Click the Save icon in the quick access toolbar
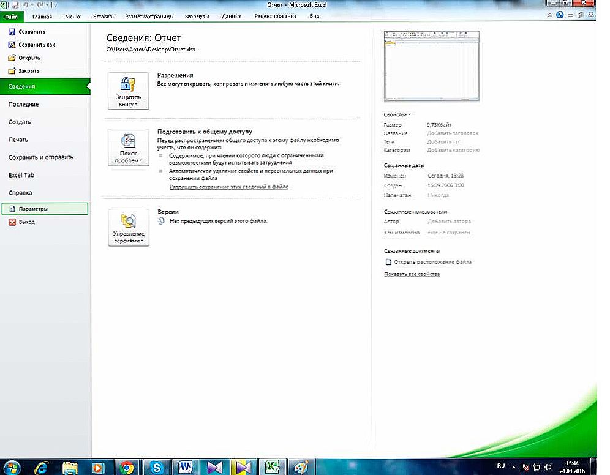Image resolution: width=610 pixels, height=475 pixels. point(15,5)
